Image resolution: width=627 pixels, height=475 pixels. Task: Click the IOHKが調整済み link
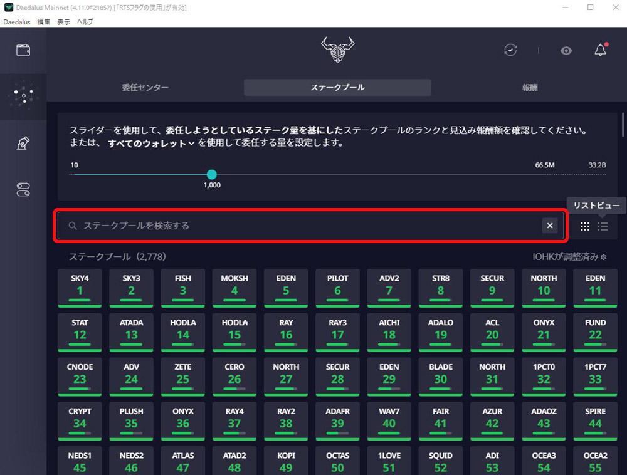click(x=569, y=257)
